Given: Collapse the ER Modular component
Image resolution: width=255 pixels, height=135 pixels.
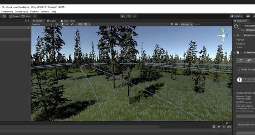Looking at the screenshot, I should click(235, 52).
